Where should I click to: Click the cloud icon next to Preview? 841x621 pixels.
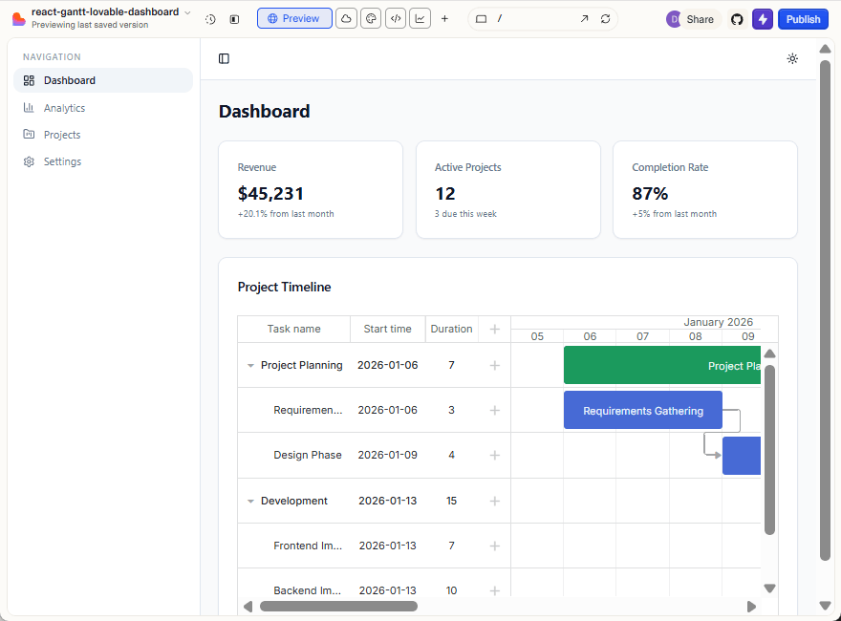345,18
